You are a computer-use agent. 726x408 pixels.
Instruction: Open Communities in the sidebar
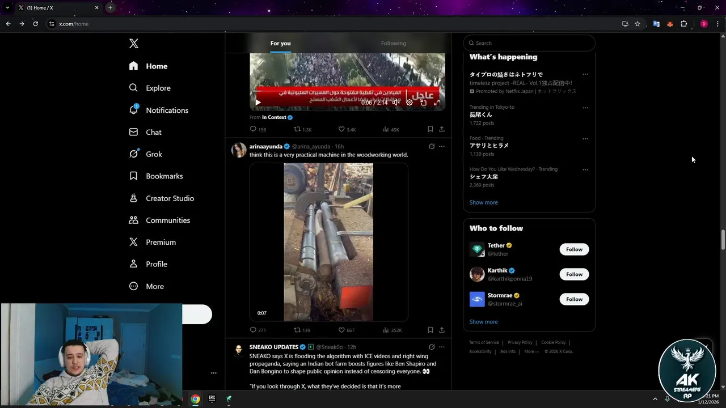pyautogui.click(x=159, y=220)
